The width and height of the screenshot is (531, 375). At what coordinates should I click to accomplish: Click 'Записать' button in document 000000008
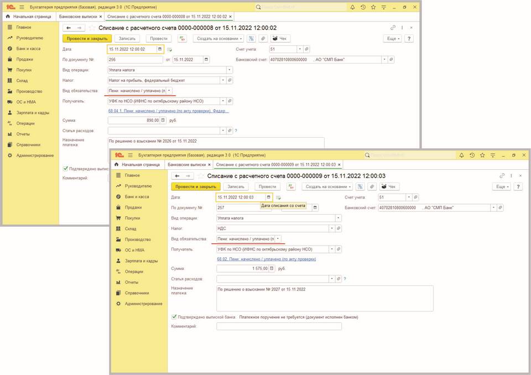point(127,39)
